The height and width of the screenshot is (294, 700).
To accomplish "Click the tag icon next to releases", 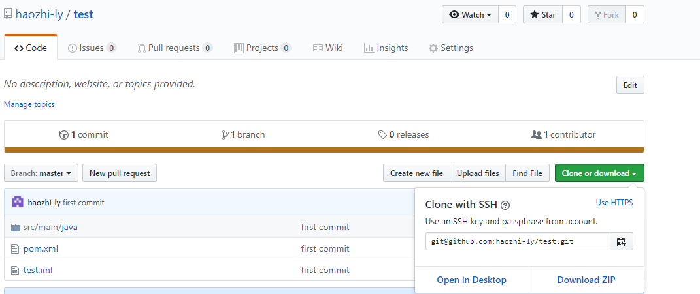I will pos(382,134).
